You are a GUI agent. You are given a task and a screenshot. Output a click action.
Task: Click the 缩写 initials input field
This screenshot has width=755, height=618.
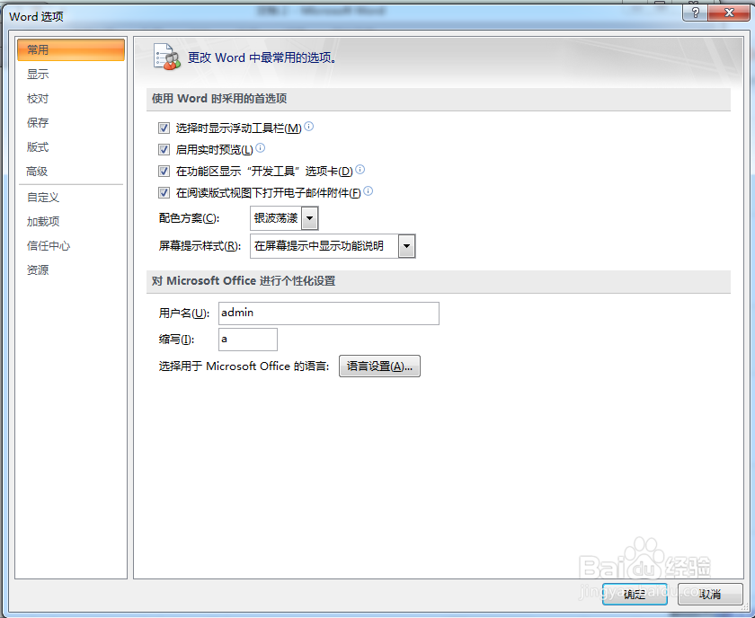pyautogui.click(x=248, y=340)
